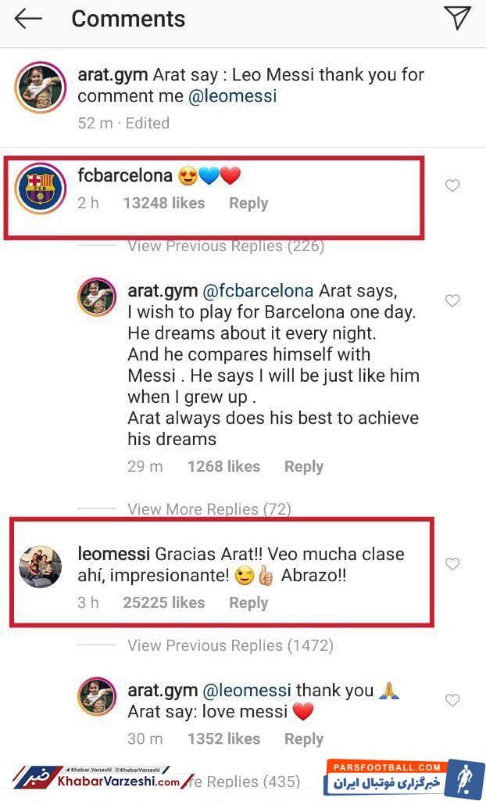Open the @fcbarcelona mention in reply
Screen dimensions: 486x801
[x=258, y=291]
